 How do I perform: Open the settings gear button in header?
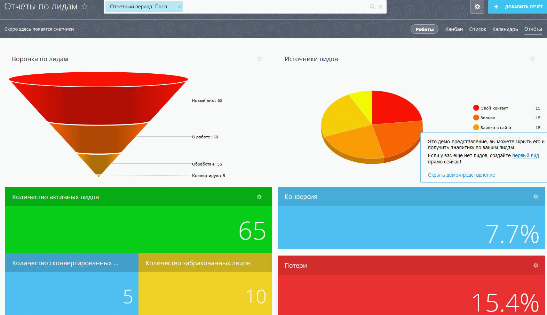[x=477, y=7]
